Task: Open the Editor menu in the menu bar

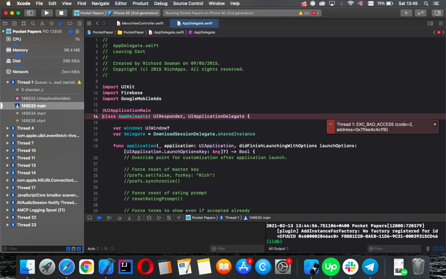Action: [x=121, y=3]
